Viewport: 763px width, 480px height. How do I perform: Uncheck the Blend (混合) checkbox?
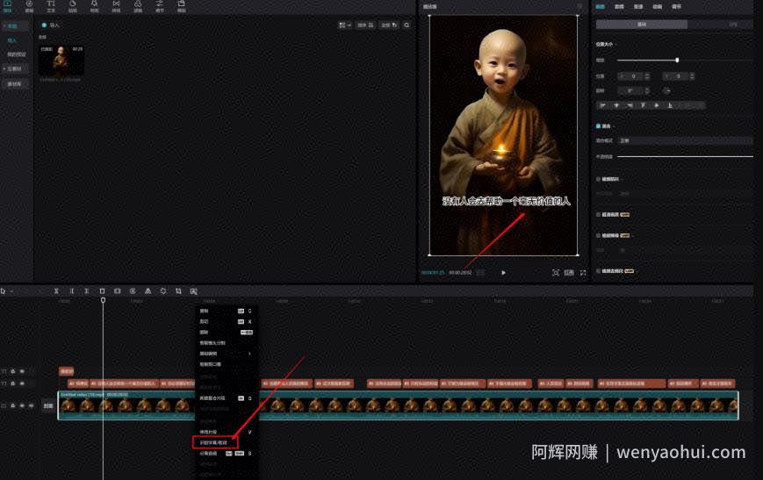click(x=598, y=126)
